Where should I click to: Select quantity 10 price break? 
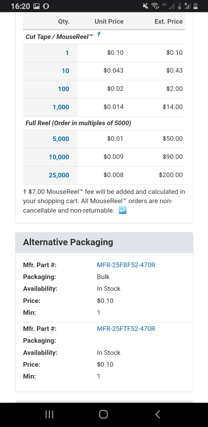[x=66, y=71]
